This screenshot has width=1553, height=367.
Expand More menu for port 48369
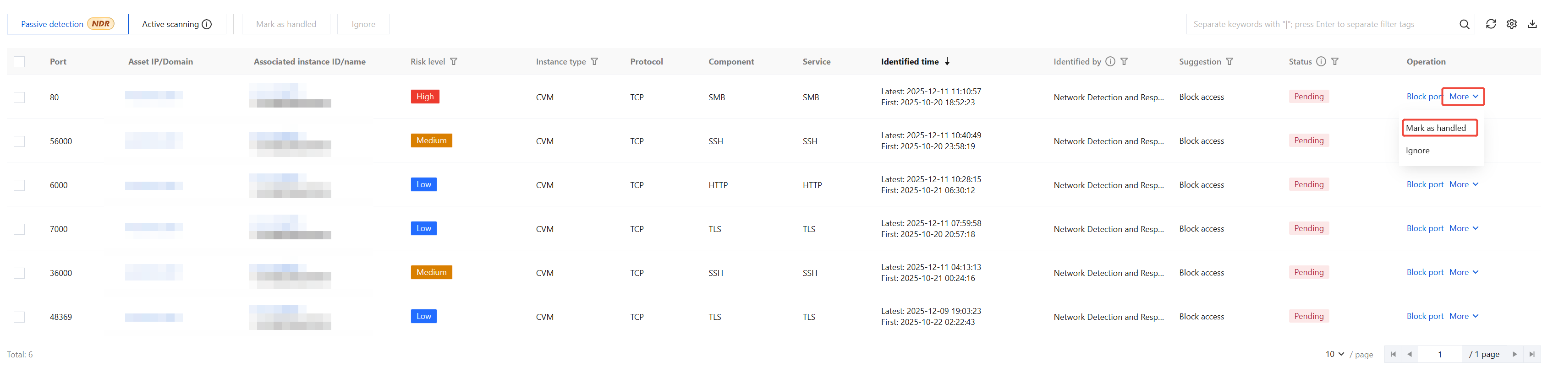pos(1463,317)
